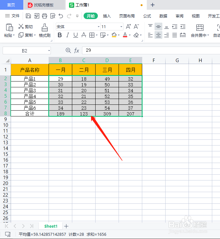Click the Paste clipboard icon
Viewport: 220px width, 239px height.
(9, 27)
